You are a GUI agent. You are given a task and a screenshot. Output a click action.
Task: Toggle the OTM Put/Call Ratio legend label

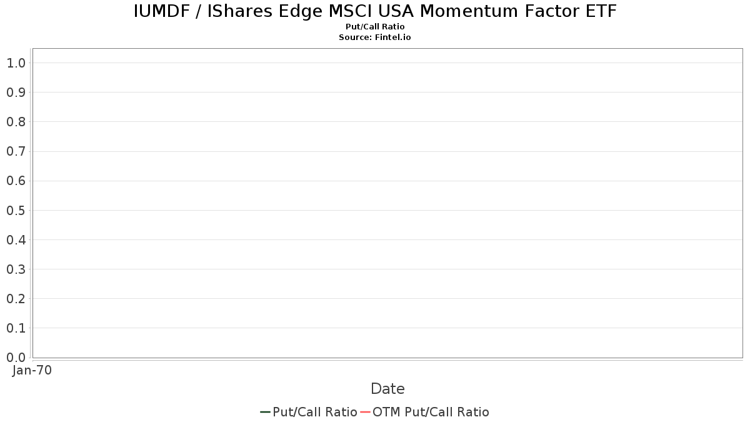pos(431,412)
